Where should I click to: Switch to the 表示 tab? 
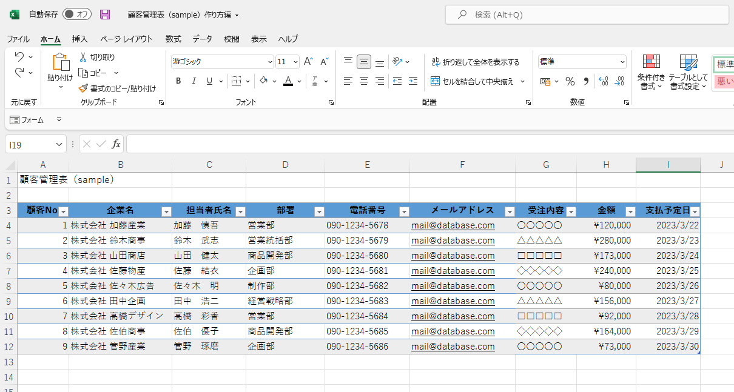click(x=259, y=39)
